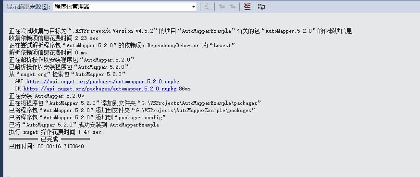Click the 成功安装到 AutoMapperExample line
420x177 pixels.
click(x=84, y=125)
